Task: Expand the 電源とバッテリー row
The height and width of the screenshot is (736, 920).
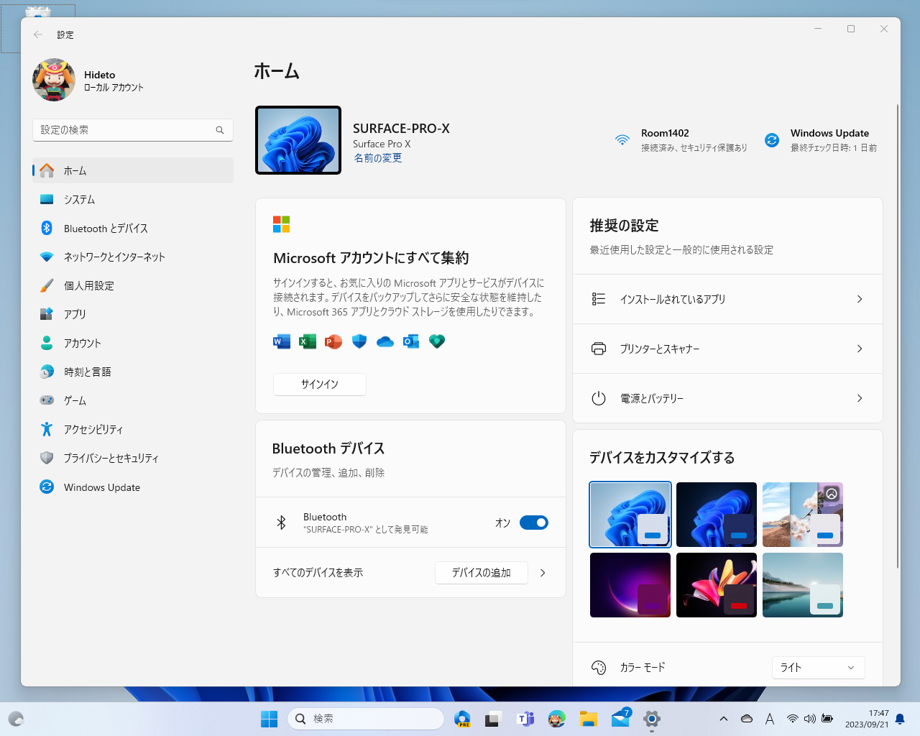Action: [x=727, y=398]
